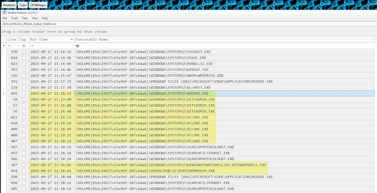The width and height of the screenshot is (377, 193).
Task: Toggle the Tag filter tri-state checkbox
Action: pyautogui.click(x=24, y=46)
